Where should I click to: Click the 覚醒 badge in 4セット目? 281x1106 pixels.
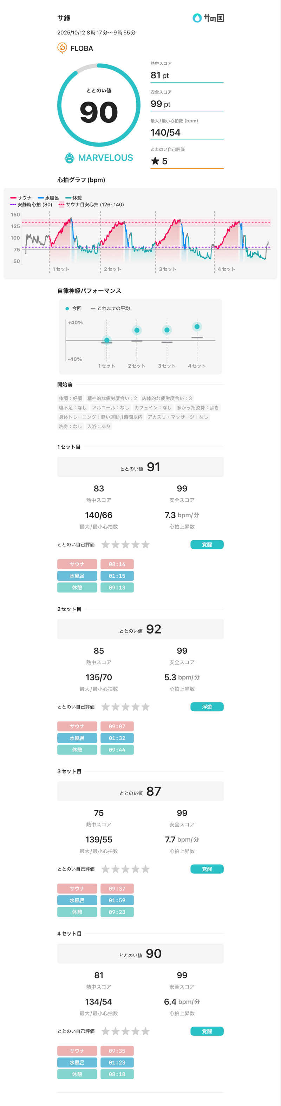pos(207,1031)
